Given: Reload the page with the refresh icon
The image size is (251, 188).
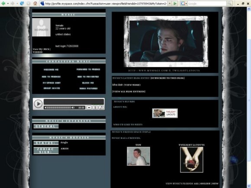Looking at the screenshot, I should pyautogui.click(x=22, y=3).
